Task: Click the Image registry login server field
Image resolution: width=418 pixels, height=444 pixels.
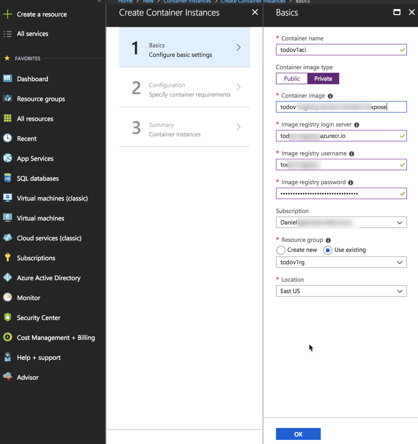Action: point(341,135)
